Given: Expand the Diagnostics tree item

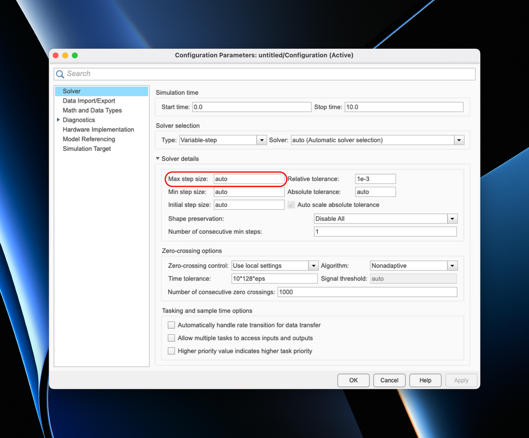Looking at the screenshot, I should (x=58, y=120).
